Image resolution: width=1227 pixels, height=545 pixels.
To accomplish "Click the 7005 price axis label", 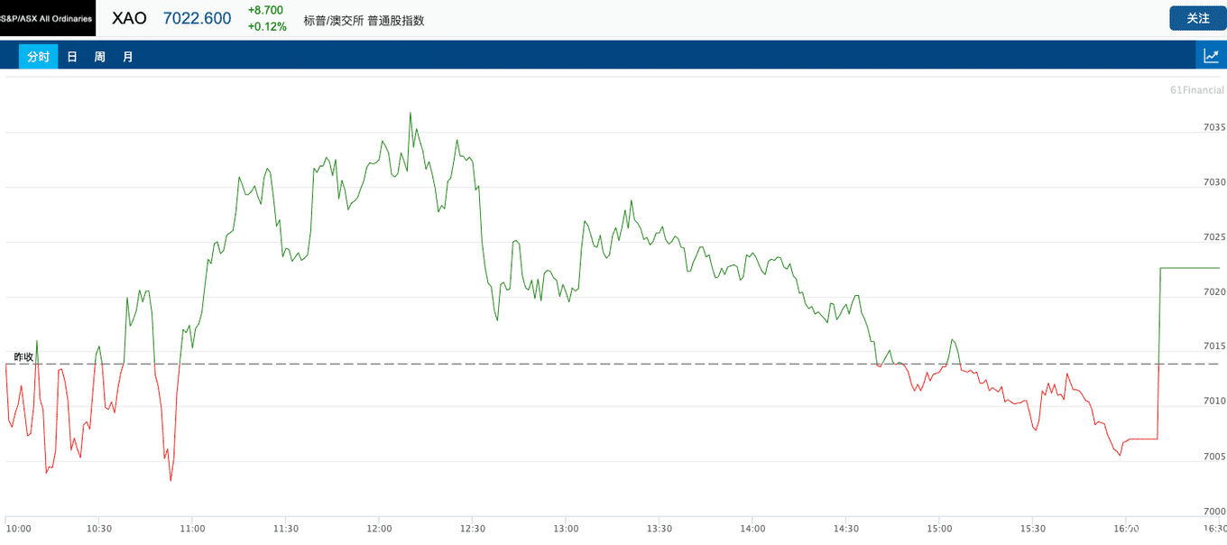I will click(1213, 457).
